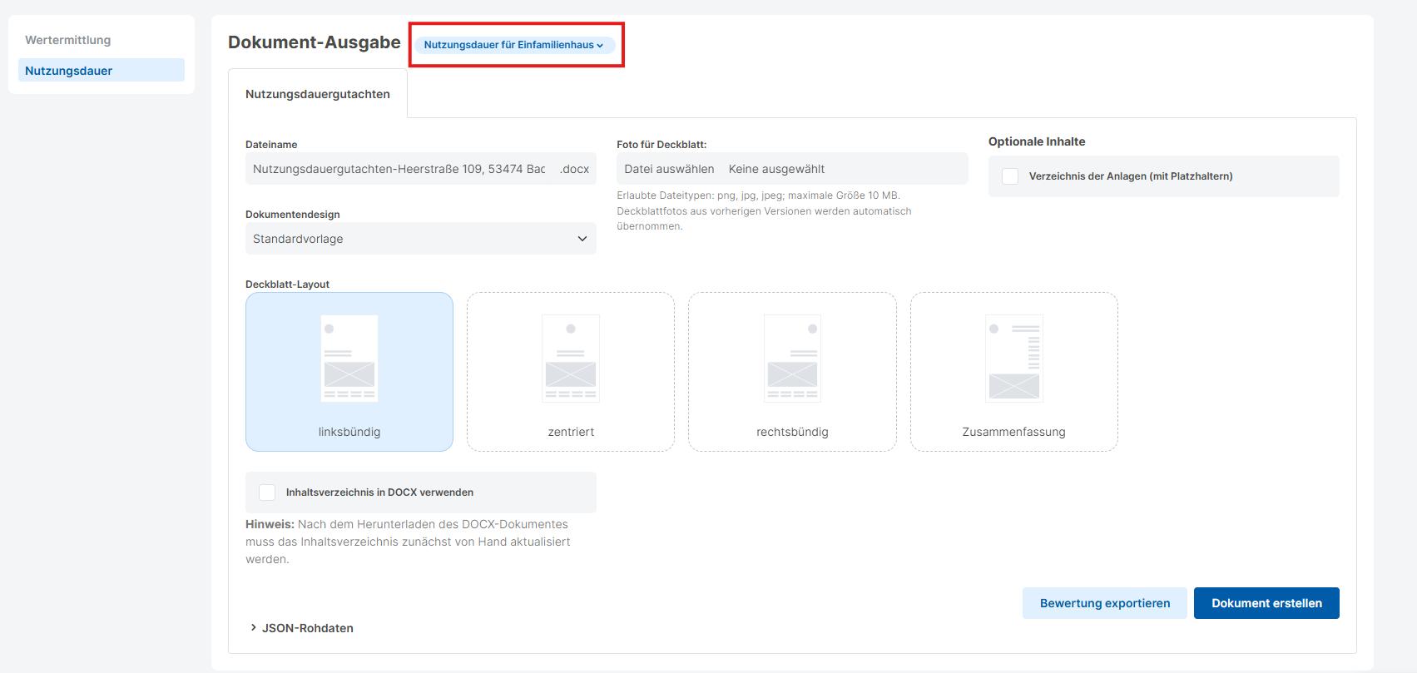Select the linksbündig cover layout icon

click(349, 359)
